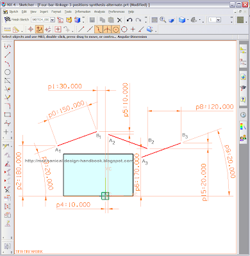Expand the shaded cube dropdown arrow
This screenshot has width=250, height=256.
tap(188, 20)
